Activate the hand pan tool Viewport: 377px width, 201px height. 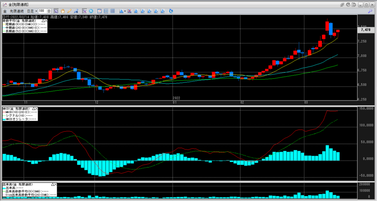pyautogui.click(x=63, y=11)
